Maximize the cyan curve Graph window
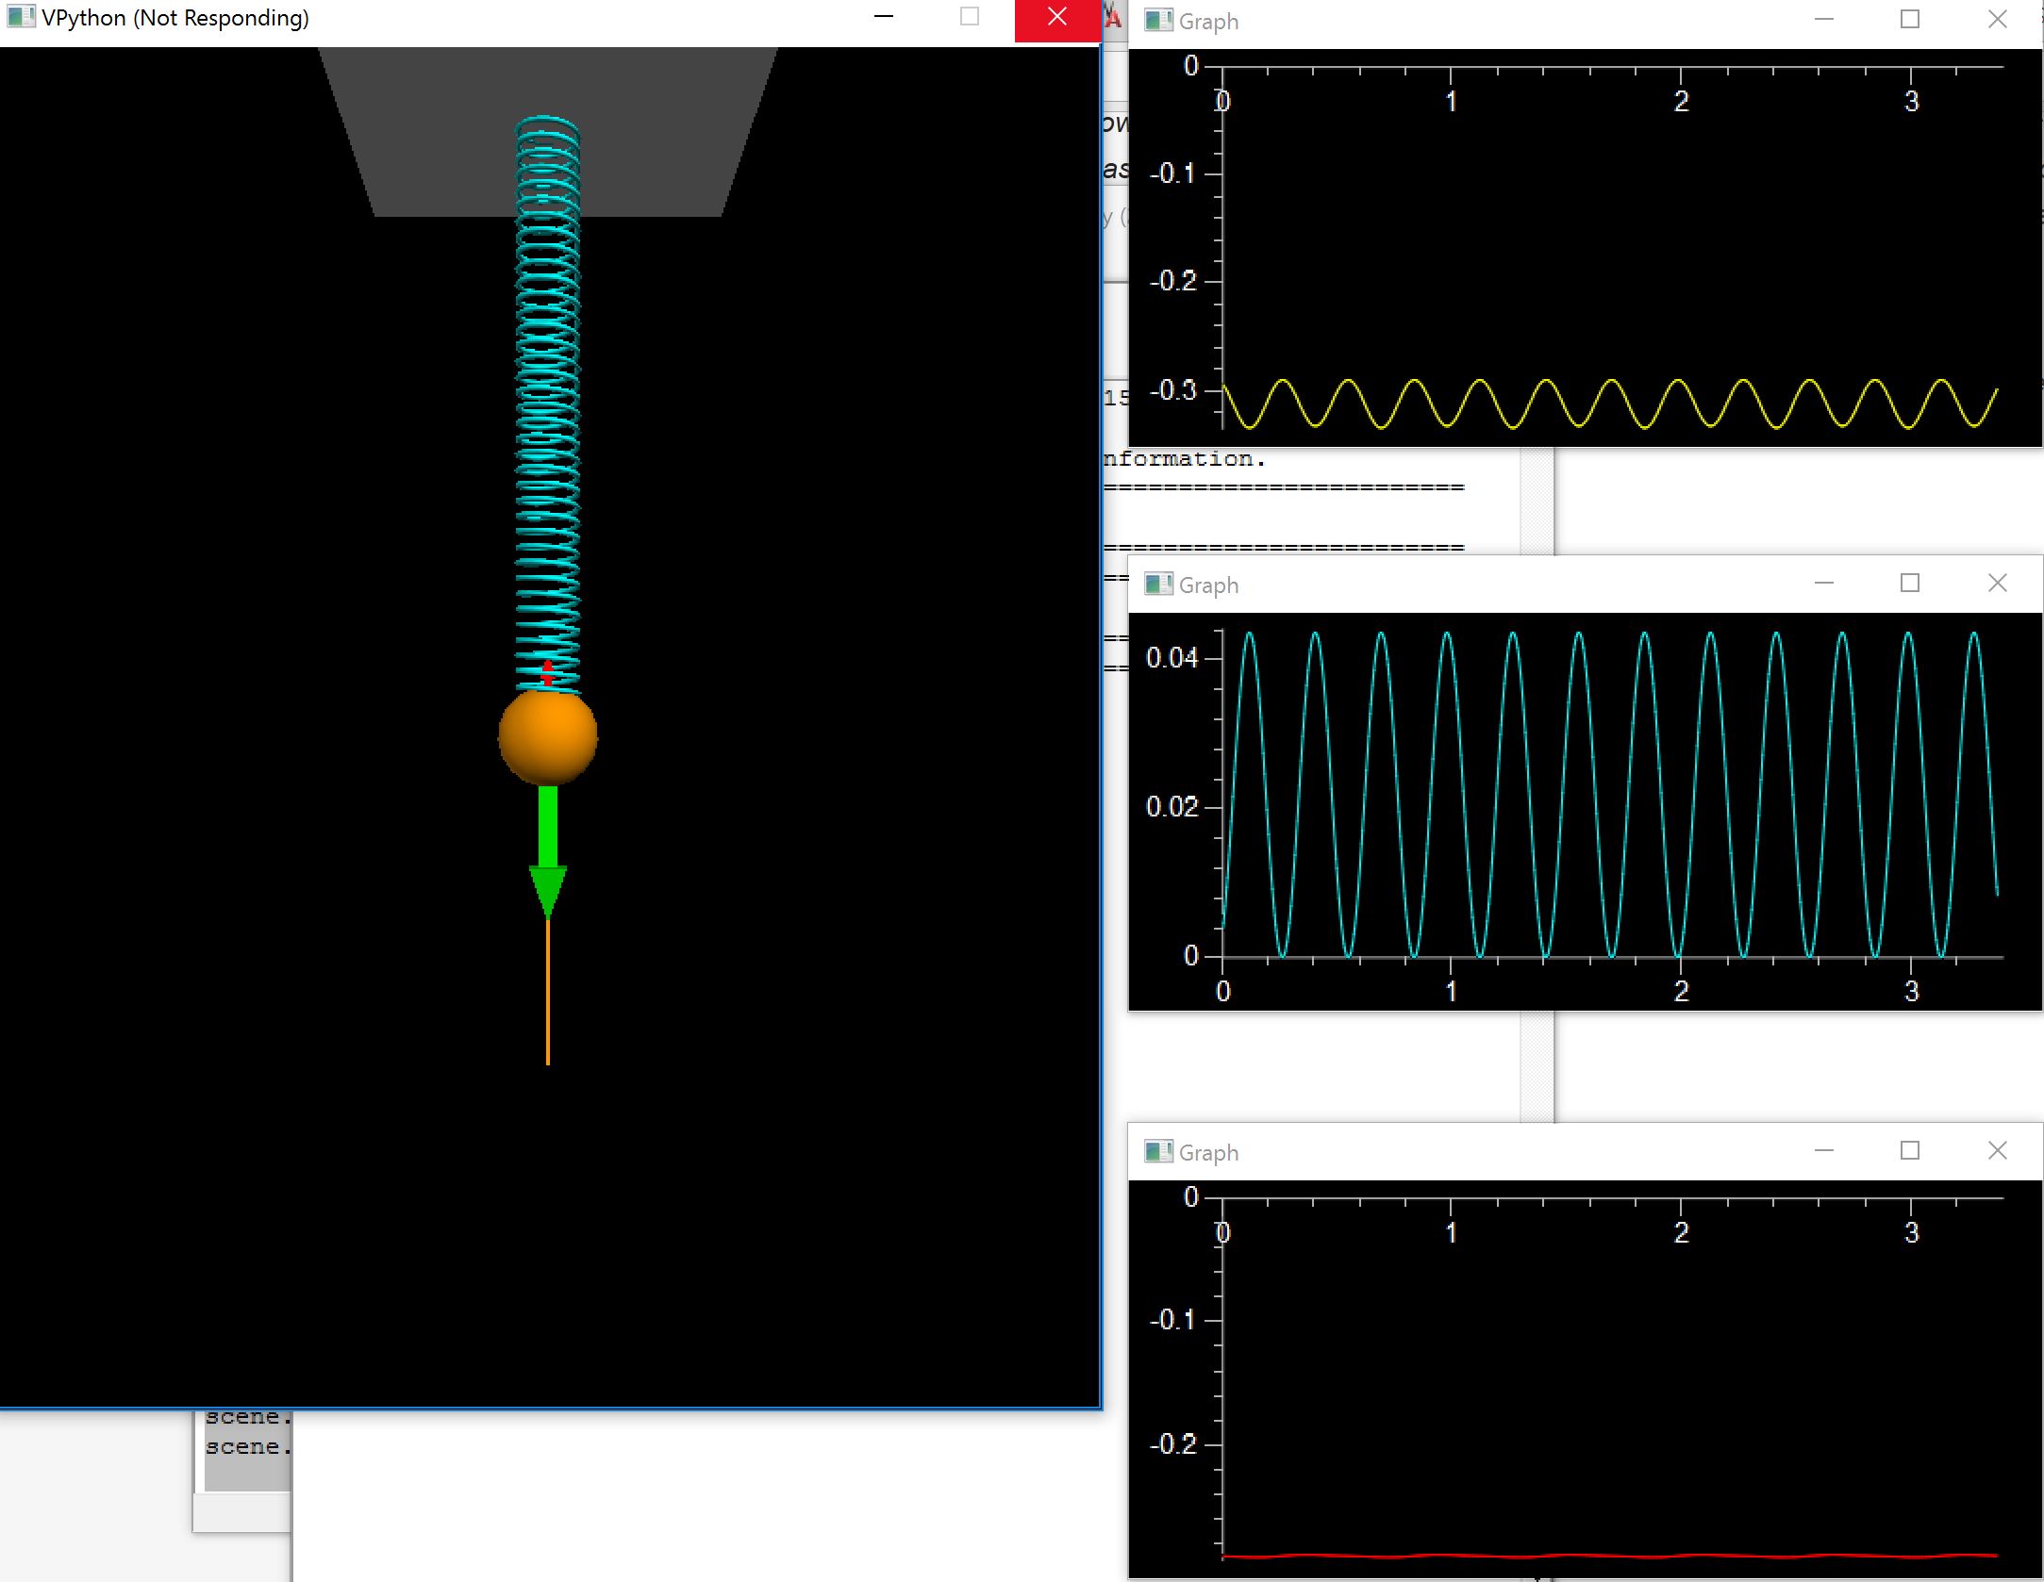The image size is (2044, 1582). coord(1909,584)
